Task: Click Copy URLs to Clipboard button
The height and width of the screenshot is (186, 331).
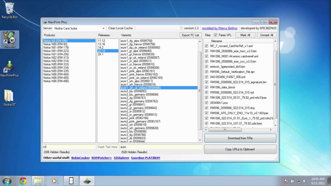Action: point(240,149)
